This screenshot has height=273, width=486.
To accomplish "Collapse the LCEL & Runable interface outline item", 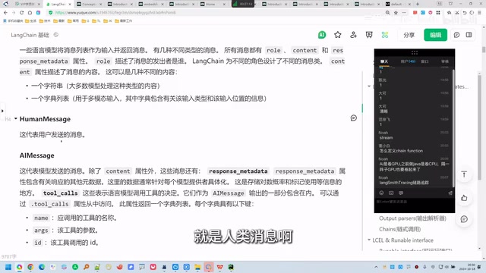I will (369, 240).
